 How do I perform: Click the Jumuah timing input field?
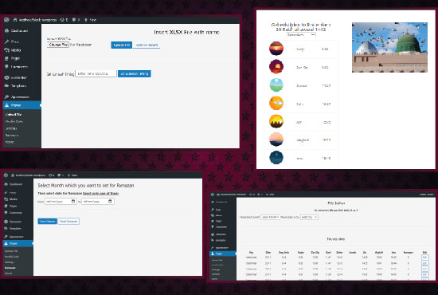96,73
